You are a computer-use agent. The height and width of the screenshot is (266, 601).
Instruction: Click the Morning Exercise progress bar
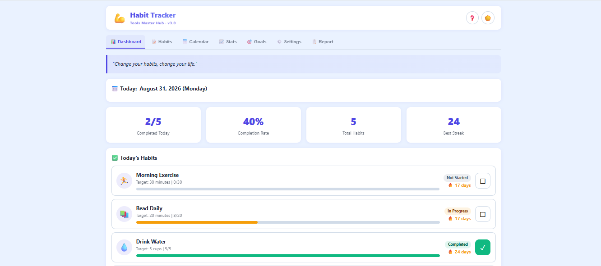coord(288,189)
